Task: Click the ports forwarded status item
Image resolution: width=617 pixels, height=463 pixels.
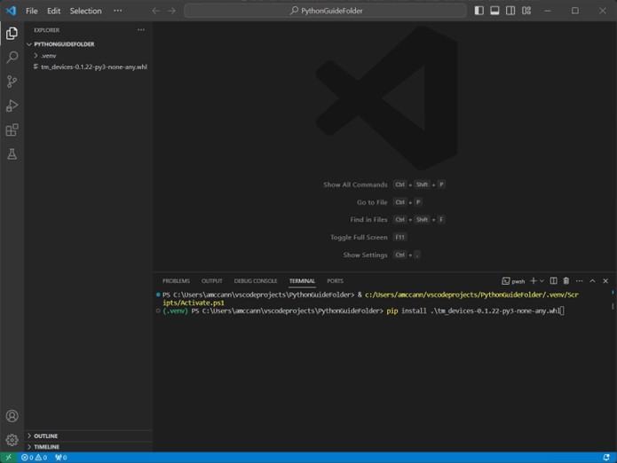Action: 60,458
